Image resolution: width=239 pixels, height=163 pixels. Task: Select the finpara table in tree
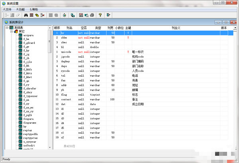[28, 118]
